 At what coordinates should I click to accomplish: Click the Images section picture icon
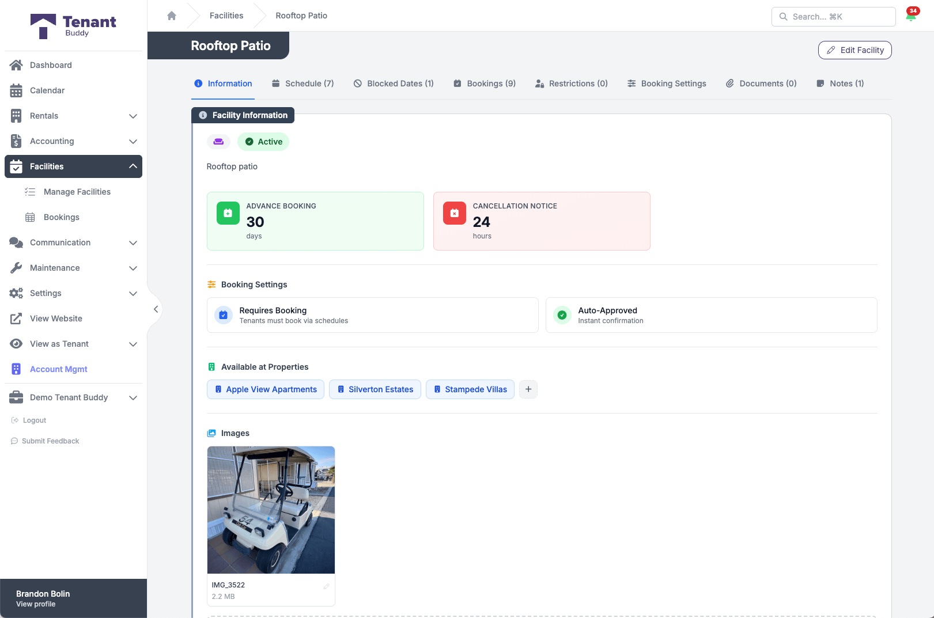point(211,433)
